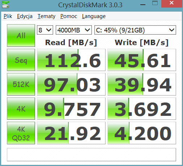
Task: Start the 512K test
Action: pyautogui.click(x=21, y=84)
